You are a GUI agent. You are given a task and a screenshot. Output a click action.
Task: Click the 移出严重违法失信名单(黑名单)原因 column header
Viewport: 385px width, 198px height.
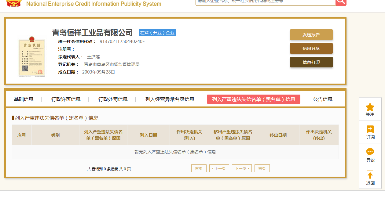pos(233,135)
